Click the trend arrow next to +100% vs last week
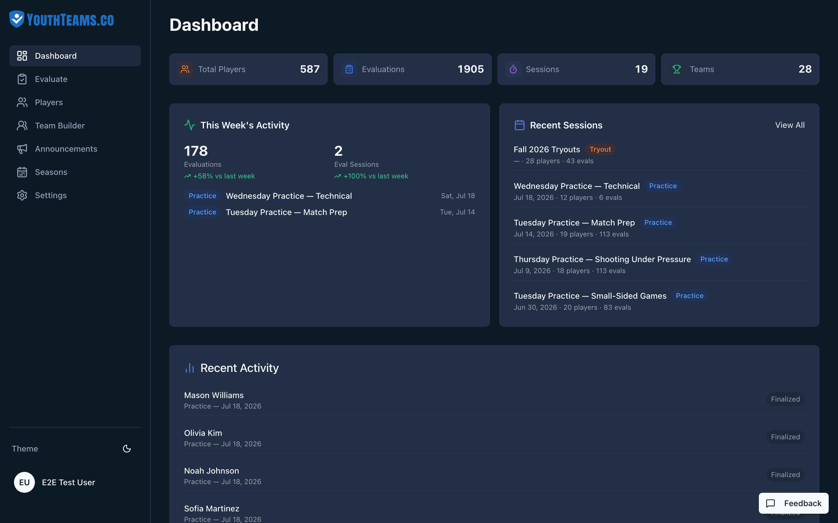The image size is (838, 523). coord(338,176)
